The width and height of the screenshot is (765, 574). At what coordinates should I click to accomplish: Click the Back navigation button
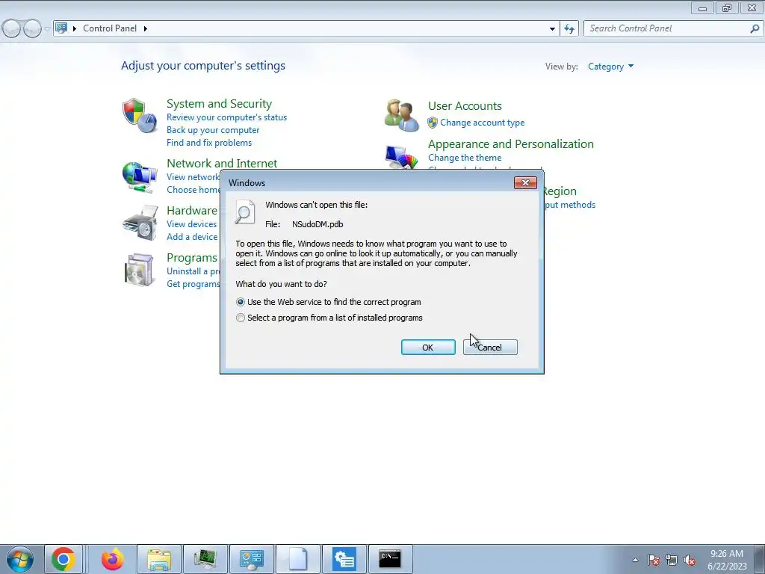point(12,28)
